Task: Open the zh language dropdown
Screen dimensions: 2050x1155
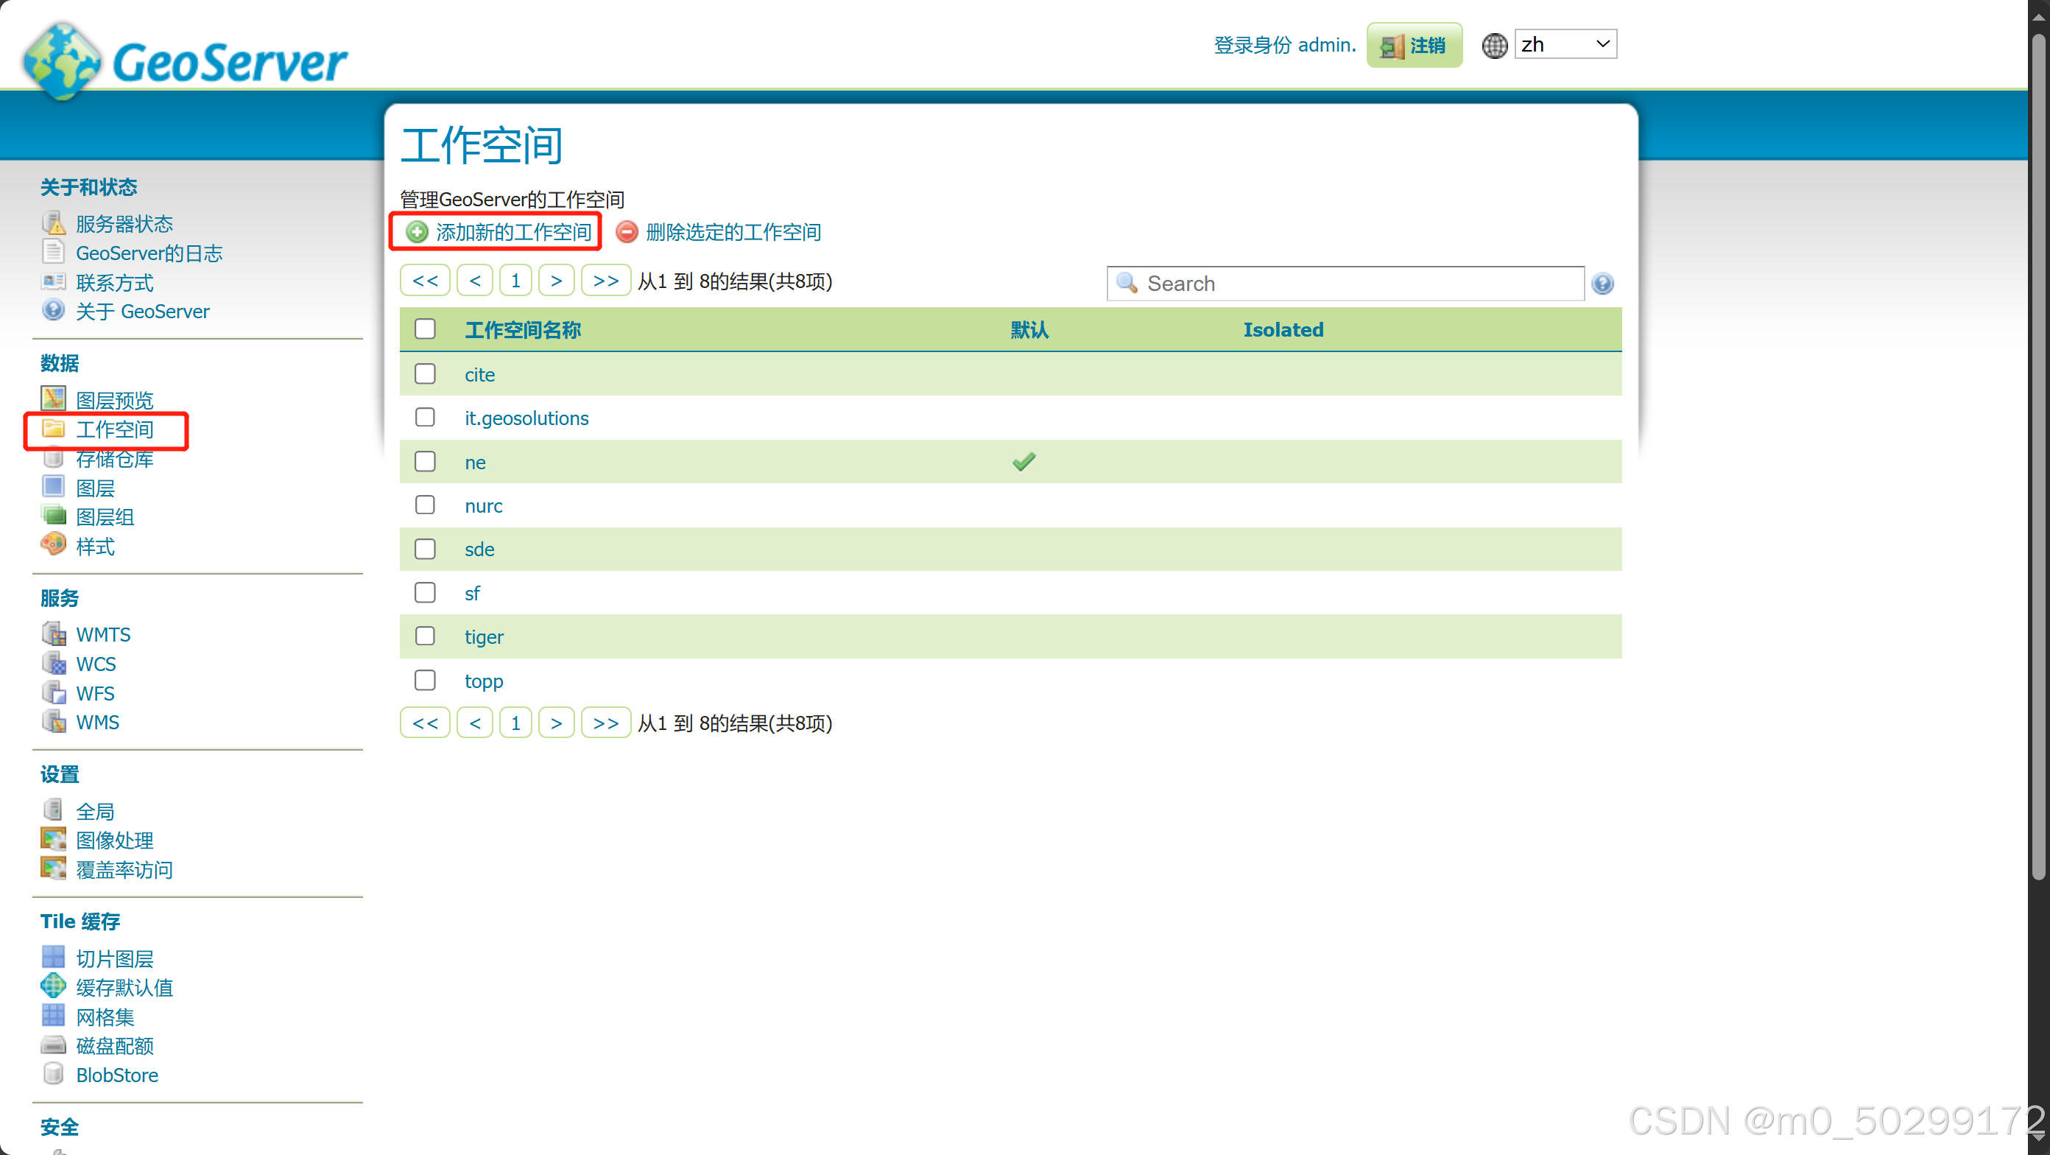Action: pyautogui.click(x=1565, y=45)
